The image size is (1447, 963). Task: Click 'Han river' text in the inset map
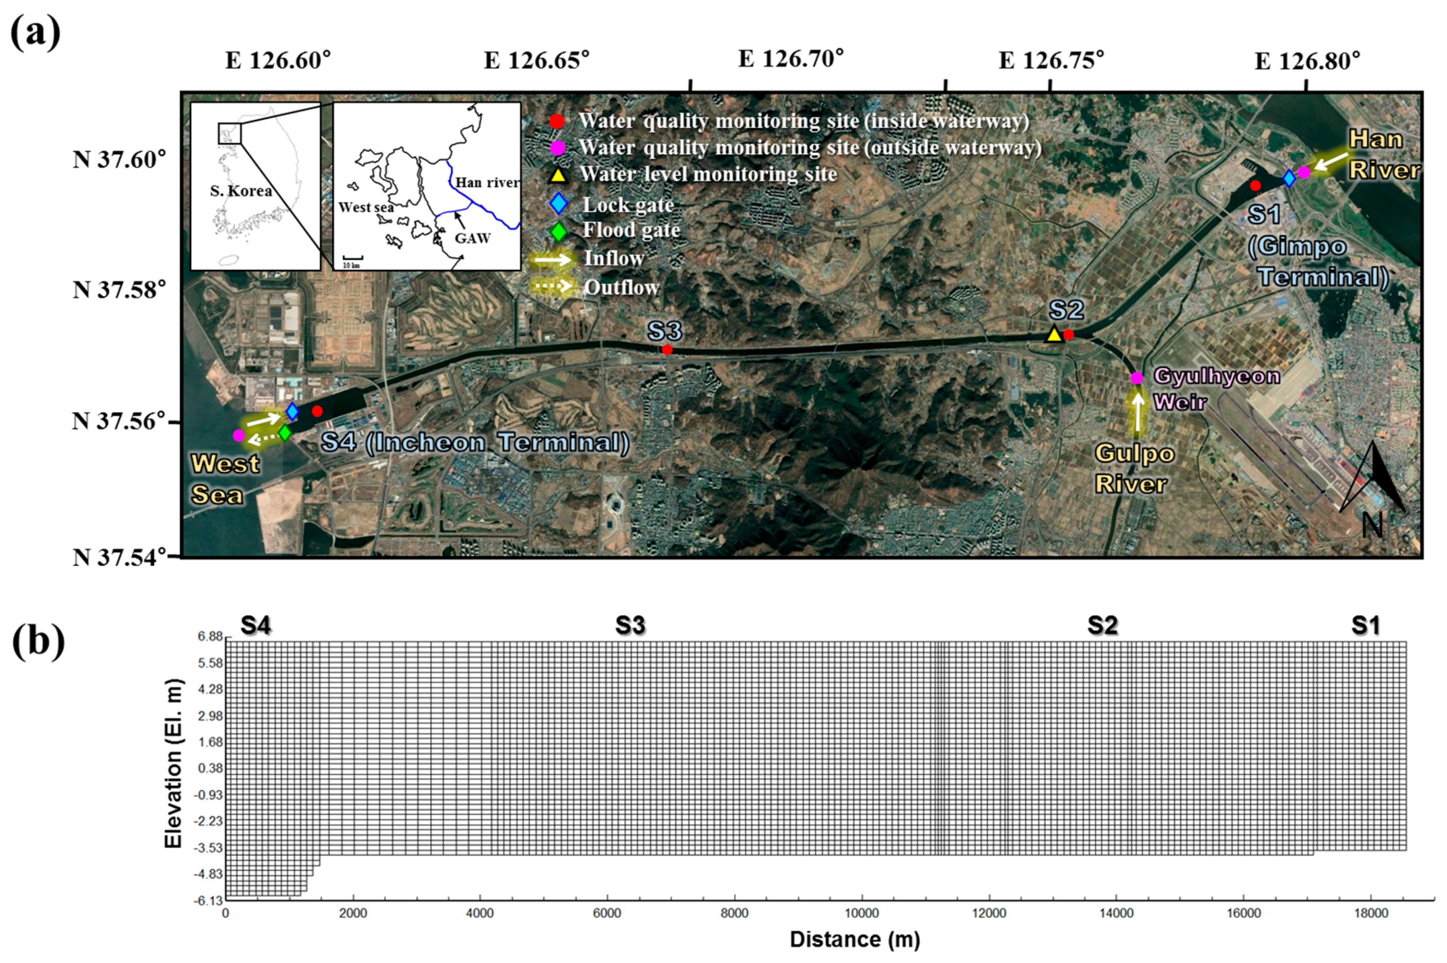pyautogui.click(x=488, y=182)
